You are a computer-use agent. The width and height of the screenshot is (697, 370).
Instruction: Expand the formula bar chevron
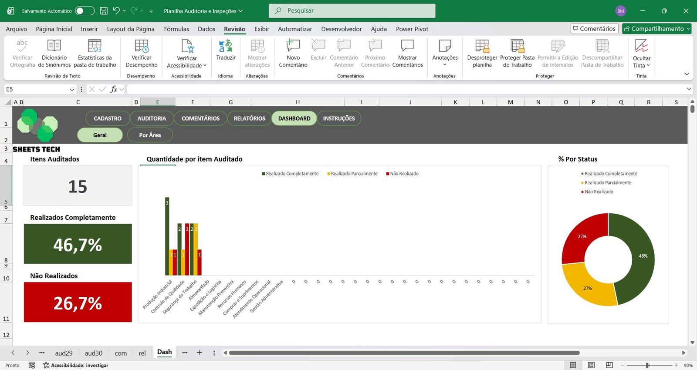689,89
